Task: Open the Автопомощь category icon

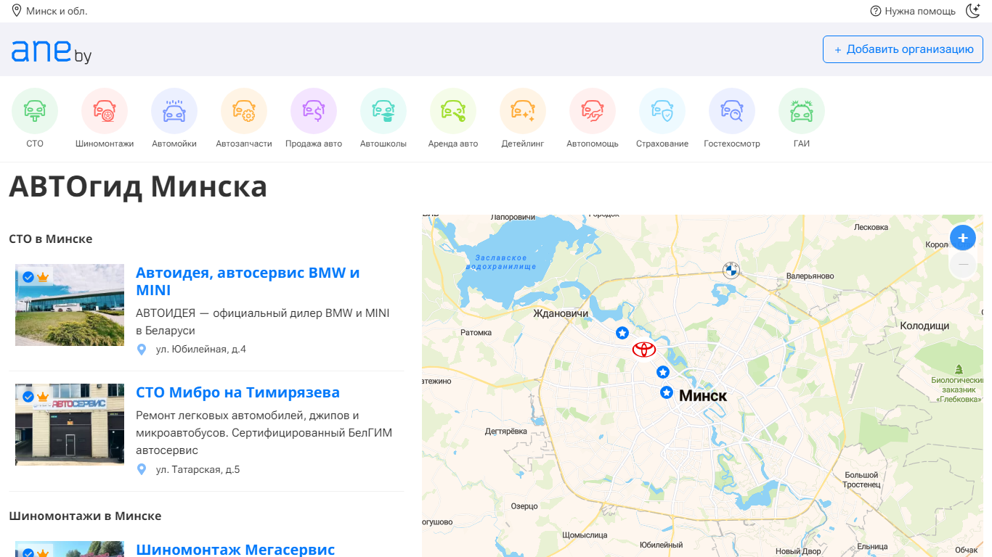Action: click(593, 111)
